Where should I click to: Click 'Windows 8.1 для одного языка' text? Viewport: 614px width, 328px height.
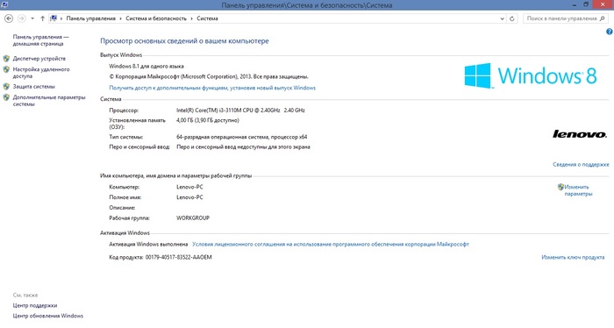coord(146,66)
